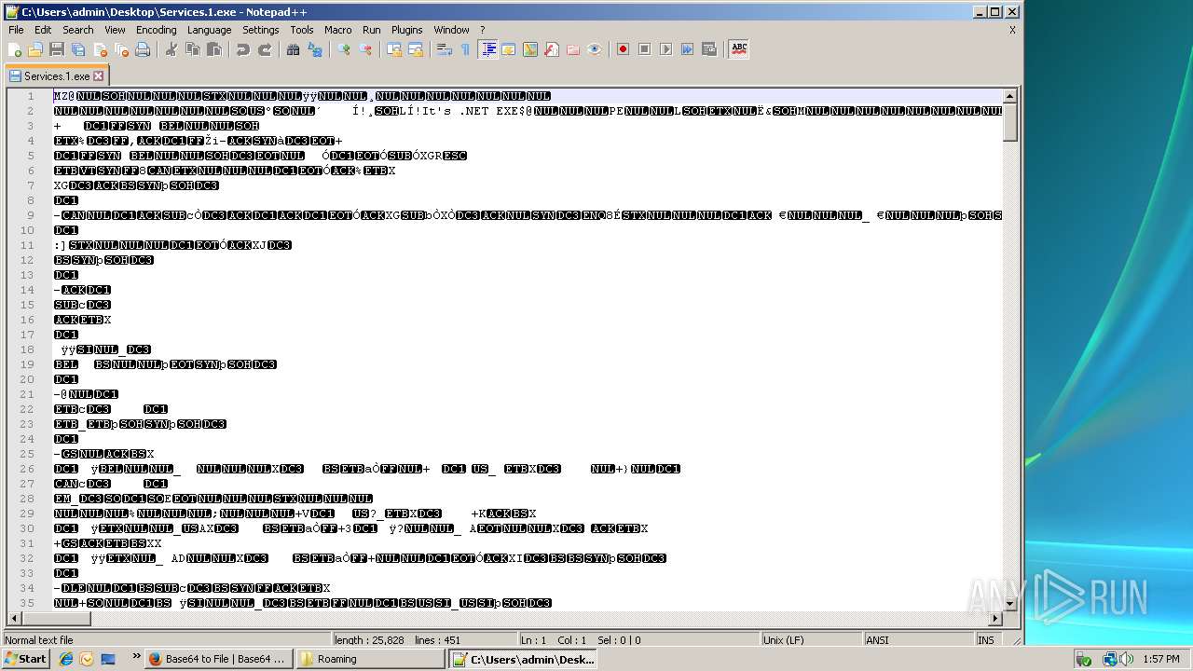
Task: Click the Paste toolbar icon
Action: pyautogui.click(x=214, y=49)
